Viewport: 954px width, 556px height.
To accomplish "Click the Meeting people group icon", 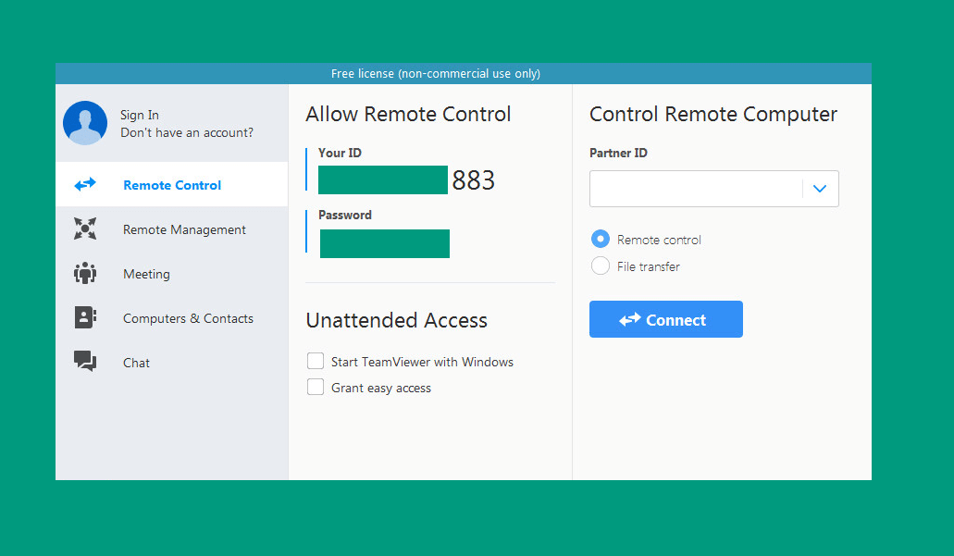I will coord(85,273).
